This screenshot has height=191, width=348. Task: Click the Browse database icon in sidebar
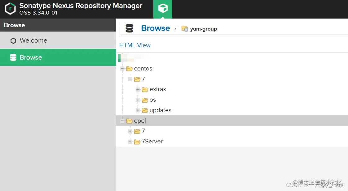tap(13, 57)
